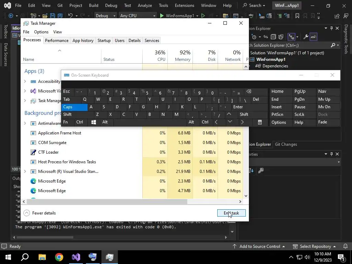Image resolution: width=352 pixels, height=264 pixels.
Task: Toggle the Fade key on On-Screen Keyboard
Action: tap(328, 122)
